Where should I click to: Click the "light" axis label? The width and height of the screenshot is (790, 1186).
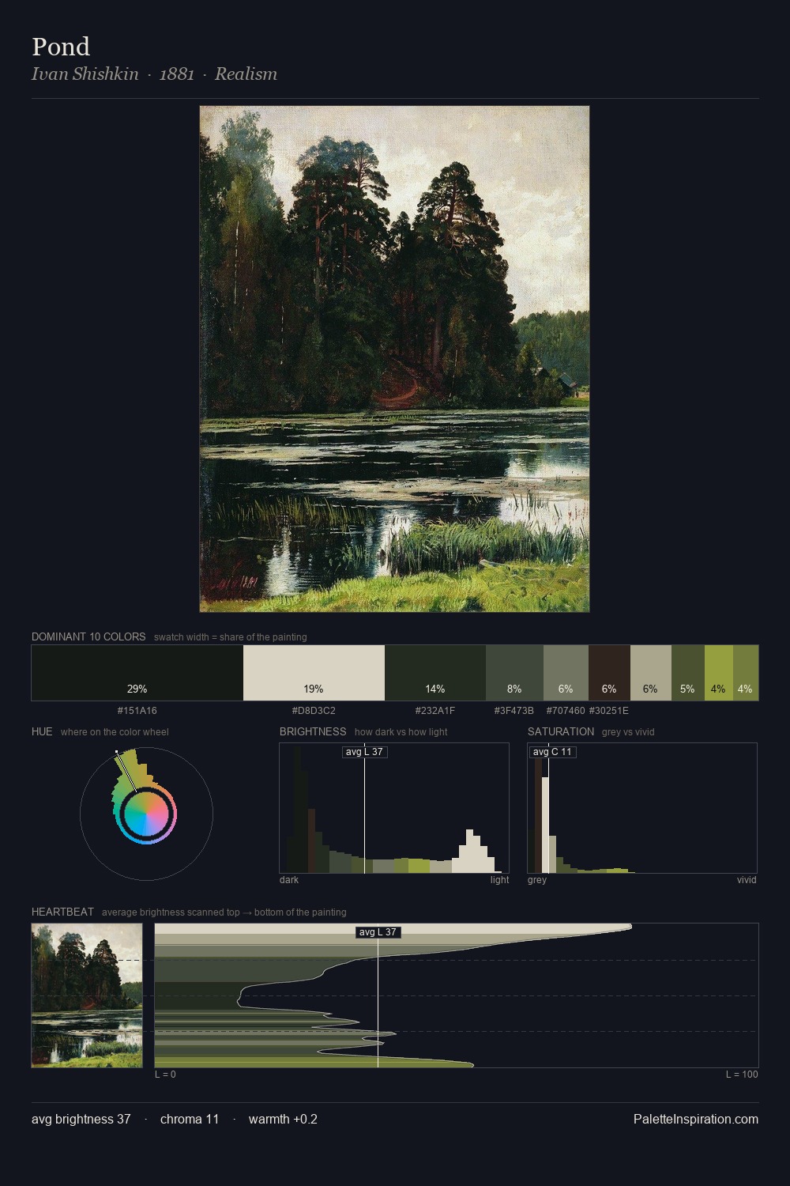click(x=500, y=880)
